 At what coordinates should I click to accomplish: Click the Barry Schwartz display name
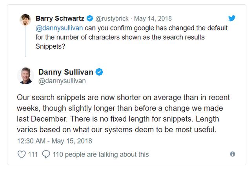pyautogui.click(x=60, y=18)
